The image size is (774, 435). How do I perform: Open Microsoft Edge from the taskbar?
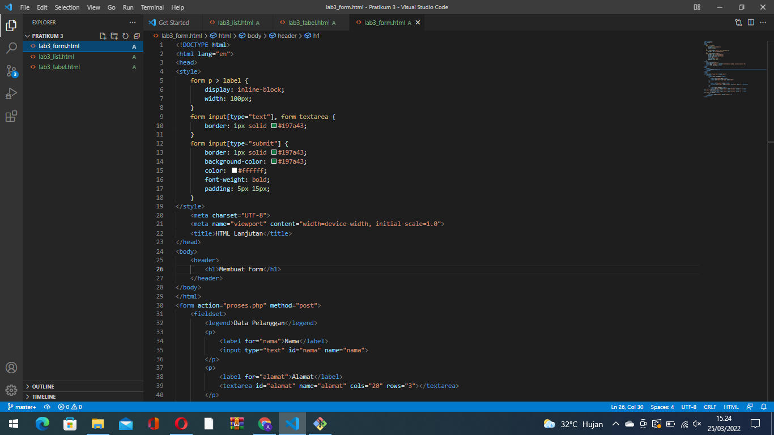[42, 424]
